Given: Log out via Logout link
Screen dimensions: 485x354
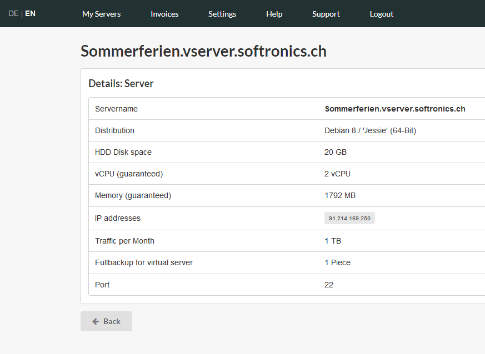Looking at the screenshot, I should 381,14.
